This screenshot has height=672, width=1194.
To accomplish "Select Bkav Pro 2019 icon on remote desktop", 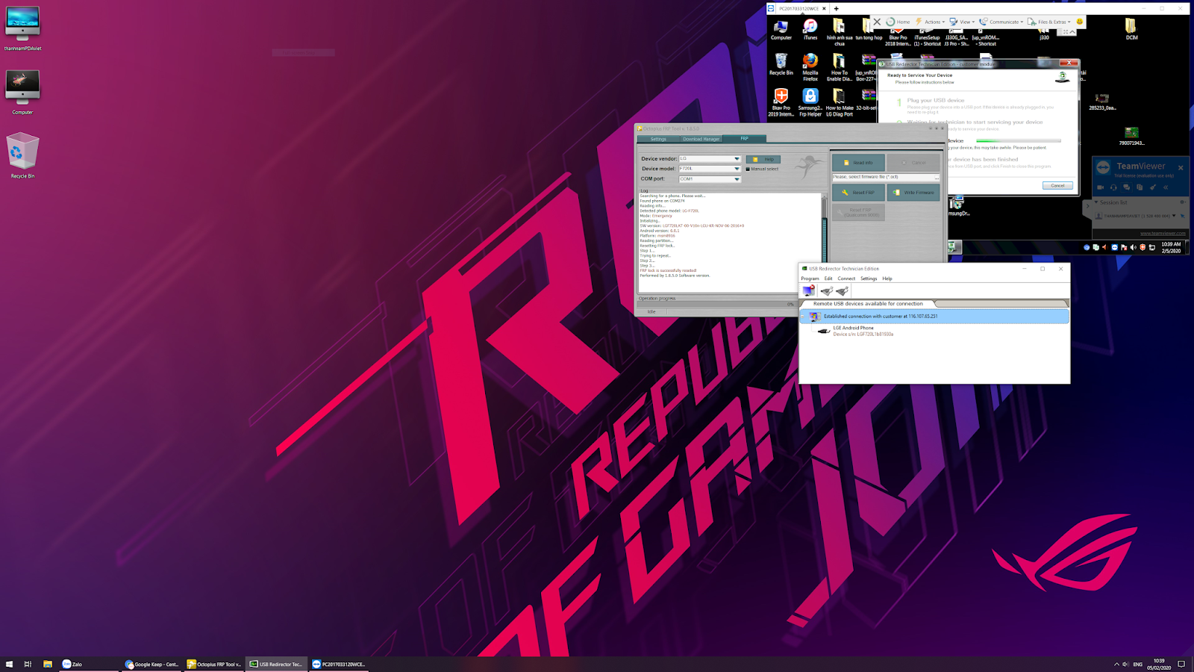I will point(781,102).
